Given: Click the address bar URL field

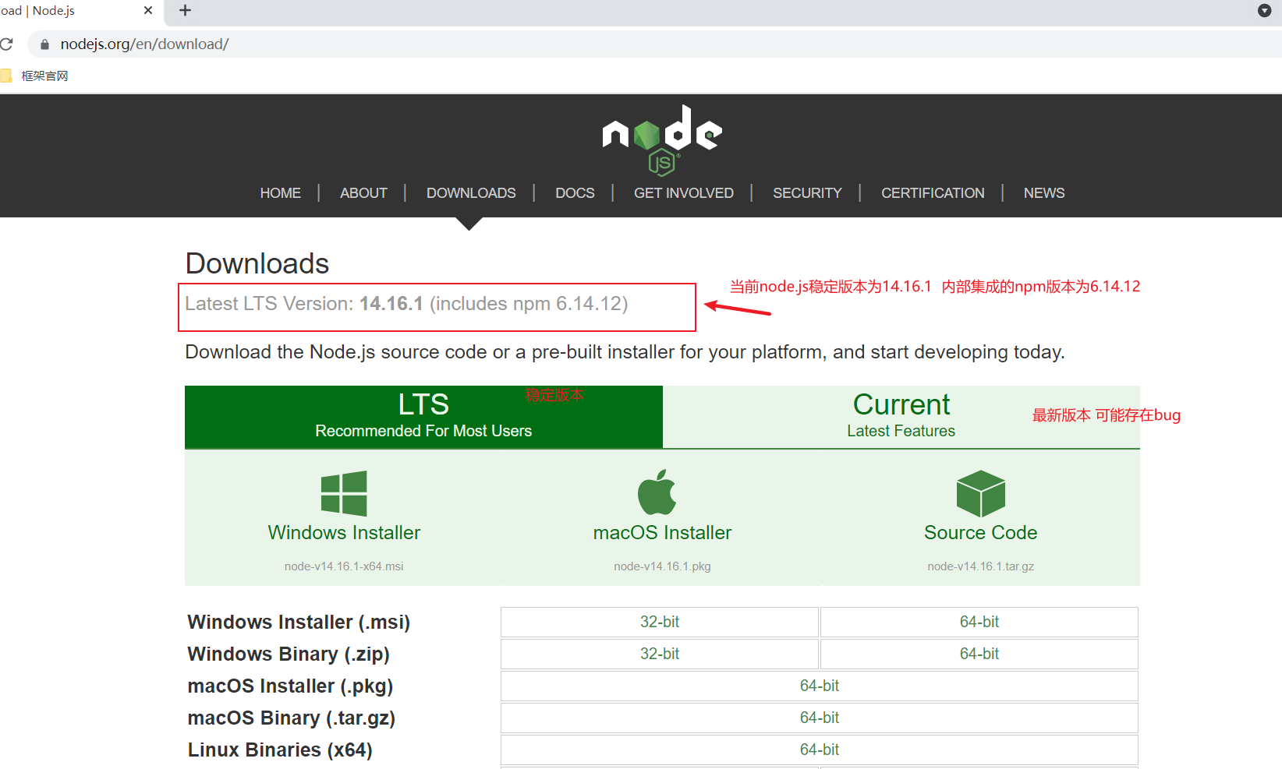Looking at the screenshot, I should (x=144, y=44).
